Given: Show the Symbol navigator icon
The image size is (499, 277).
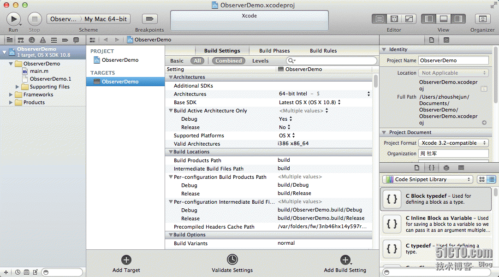Looking at the screenshot, I should pos(21,40).
